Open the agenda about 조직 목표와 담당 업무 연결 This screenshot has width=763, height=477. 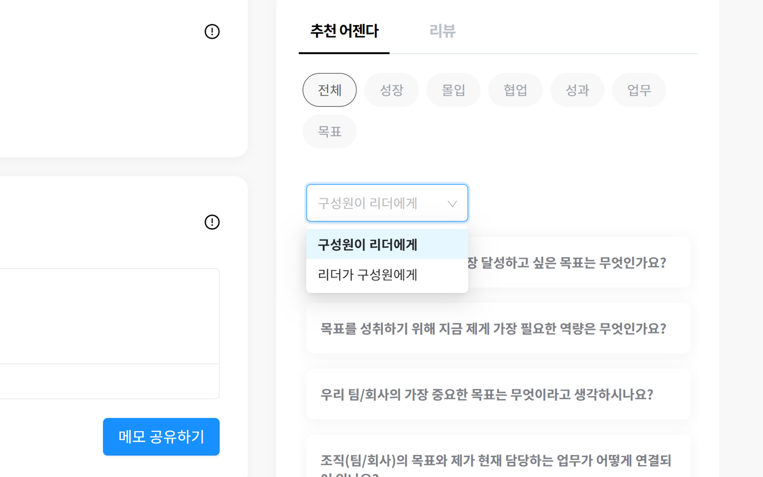(x=496, y=461)
